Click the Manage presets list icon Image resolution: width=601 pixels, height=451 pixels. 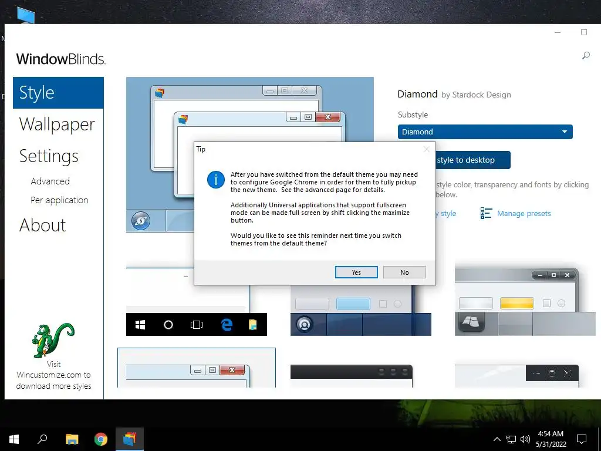coord(485,213)
